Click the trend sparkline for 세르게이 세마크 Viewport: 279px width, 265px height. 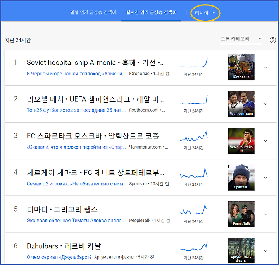tap(194, 173)
